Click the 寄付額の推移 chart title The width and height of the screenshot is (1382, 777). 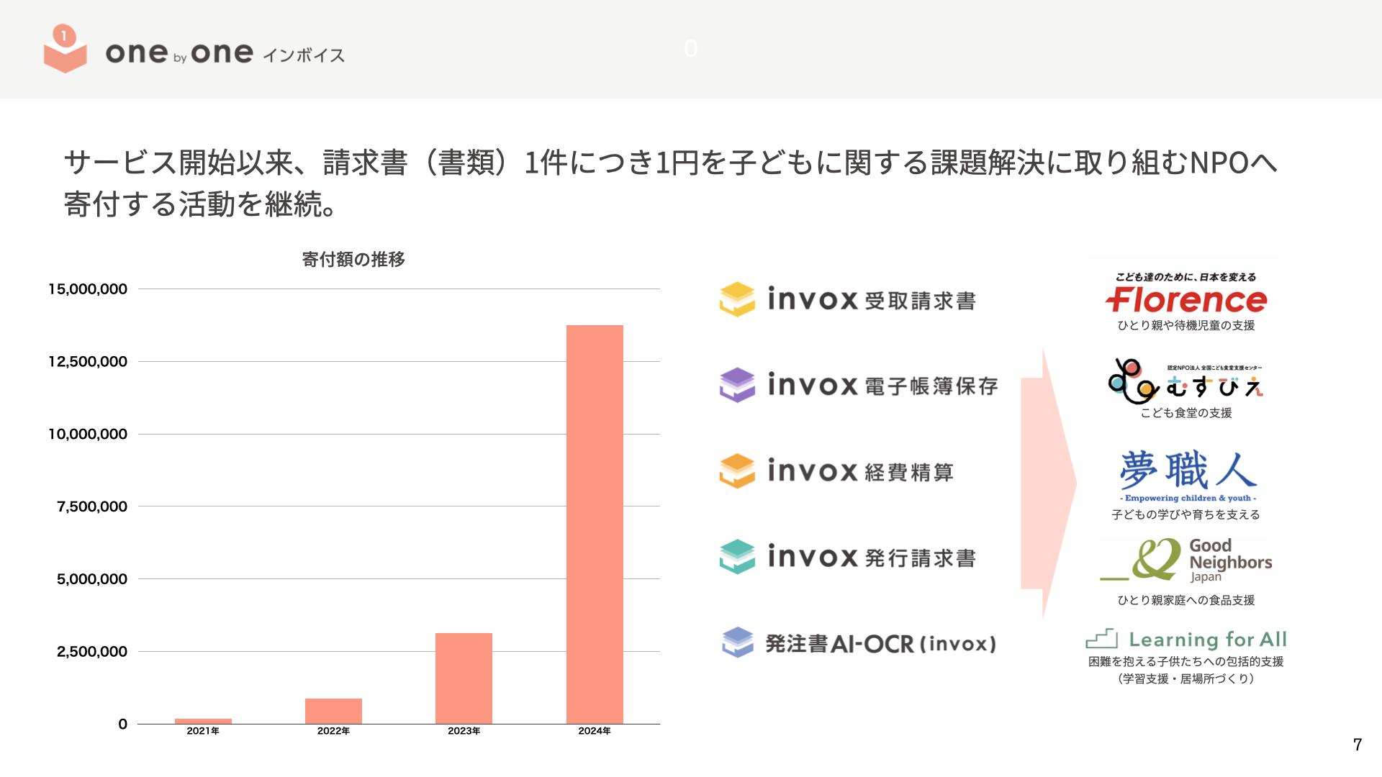pyautogui.click(x=353, y=260)
